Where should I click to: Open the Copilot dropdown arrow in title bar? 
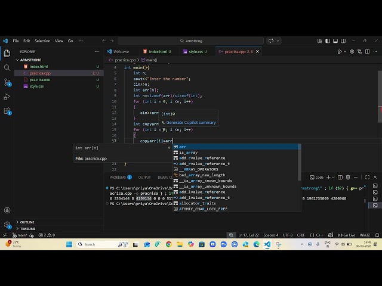coord(278,41)
